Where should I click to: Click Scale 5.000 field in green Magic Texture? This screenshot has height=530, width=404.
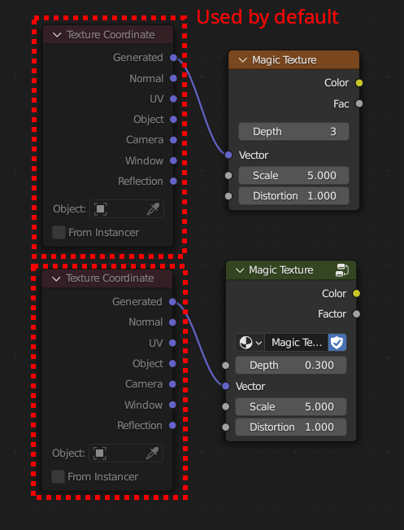click(x=291, y=406)
